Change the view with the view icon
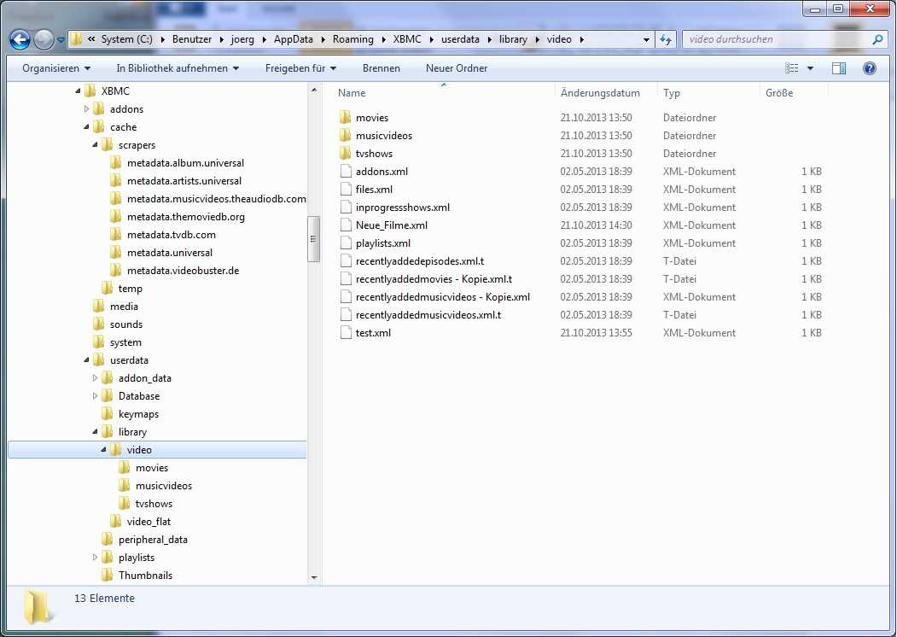This screenshot has width=897, height=637. pyautogui.click(x=792, y=68)
